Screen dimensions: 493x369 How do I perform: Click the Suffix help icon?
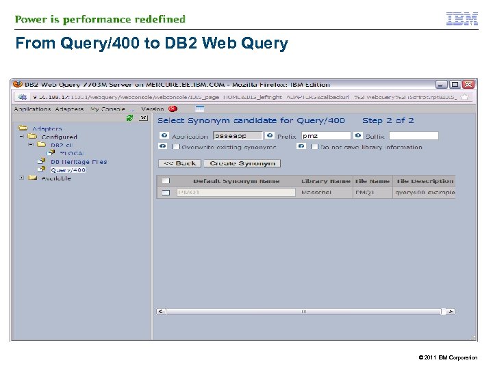(358, 135)
